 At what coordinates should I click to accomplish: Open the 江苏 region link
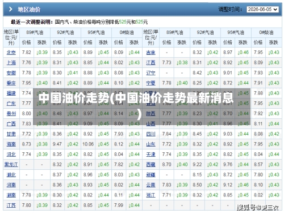[11, 206]
